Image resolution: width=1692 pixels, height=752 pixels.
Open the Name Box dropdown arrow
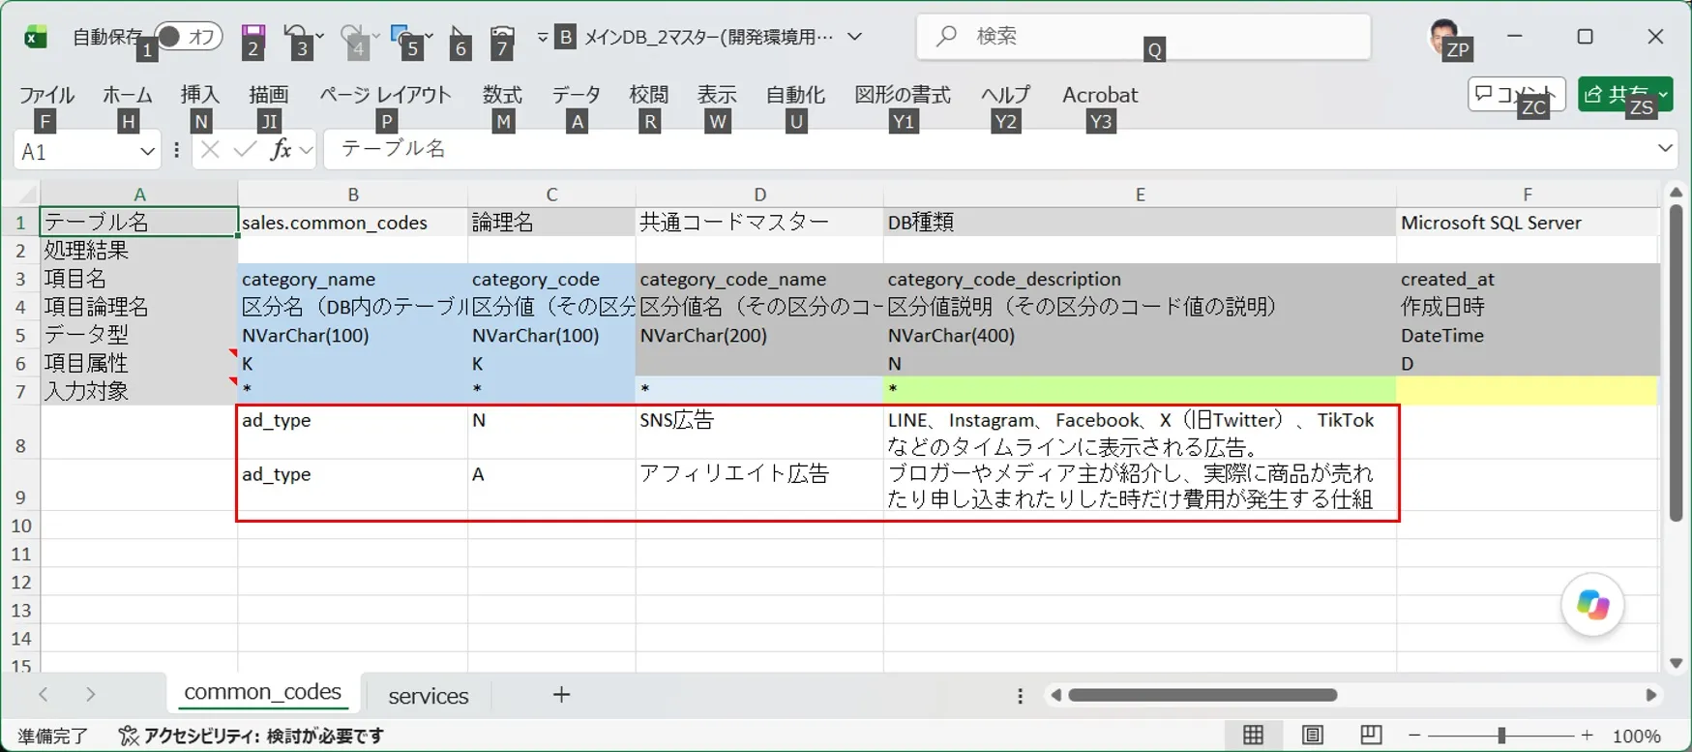147,151
